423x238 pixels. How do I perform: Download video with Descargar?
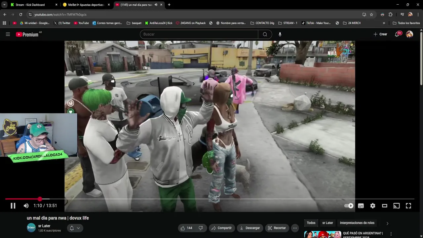250,228
